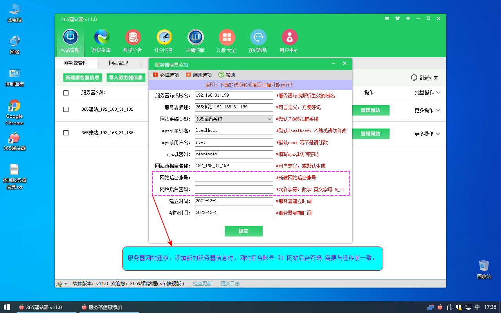501x313 pixels.
Task: Open the 功能大全 module
Action: [227, 41]
